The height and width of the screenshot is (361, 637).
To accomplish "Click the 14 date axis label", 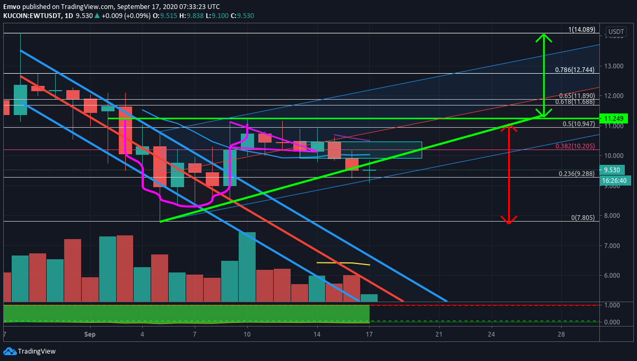I will pos(317,334).
